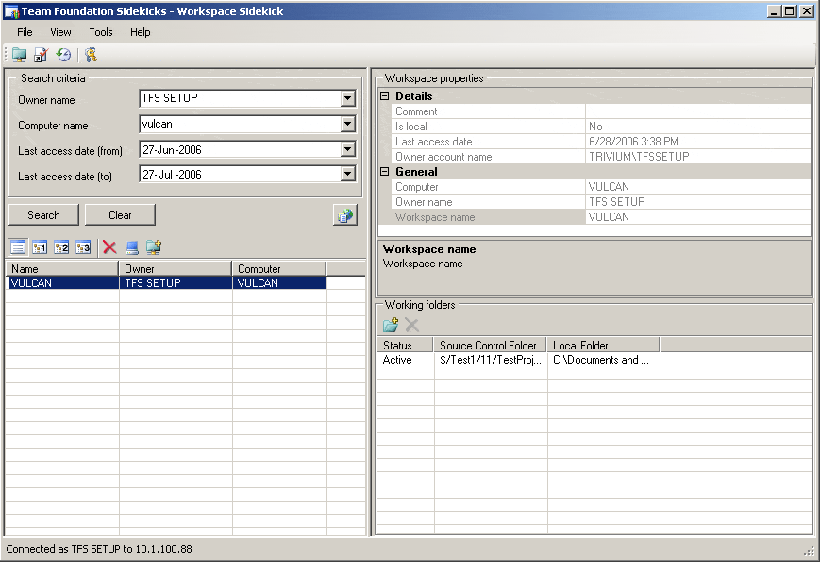
Task: Open the Owner name dropdown
Action: click(x=348, y=98)
